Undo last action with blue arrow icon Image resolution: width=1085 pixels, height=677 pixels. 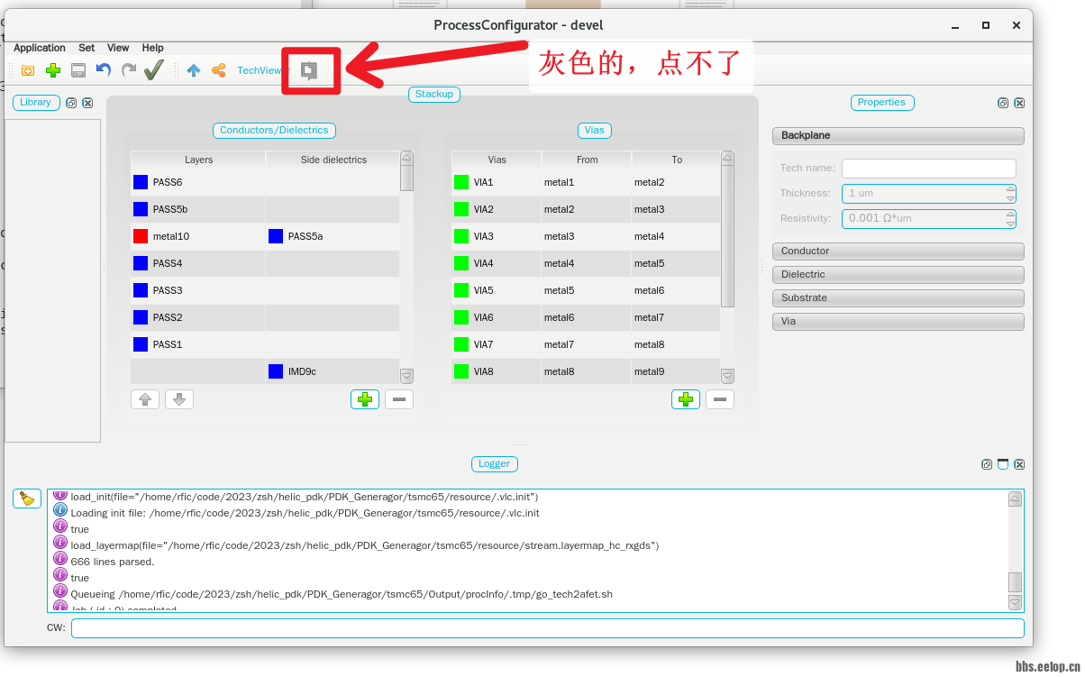click(x=104, y=70)
